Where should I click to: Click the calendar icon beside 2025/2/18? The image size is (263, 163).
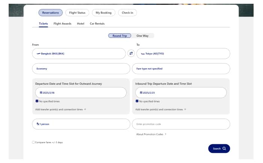click(41, 93)
